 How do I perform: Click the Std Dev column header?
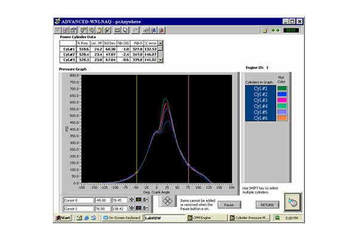[x=110, y=43]
